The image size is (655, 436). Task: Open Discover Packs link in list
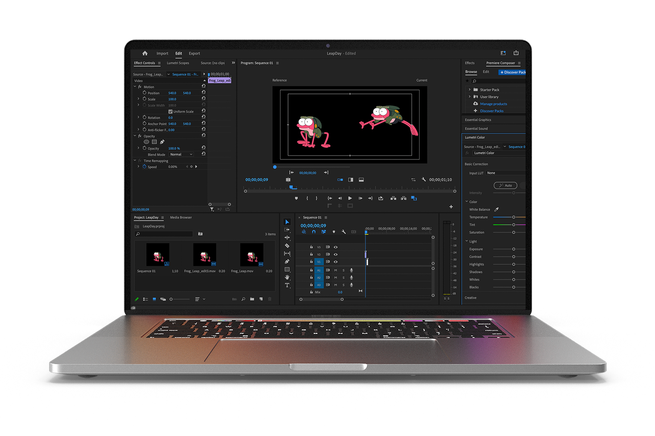click(492, 111)
